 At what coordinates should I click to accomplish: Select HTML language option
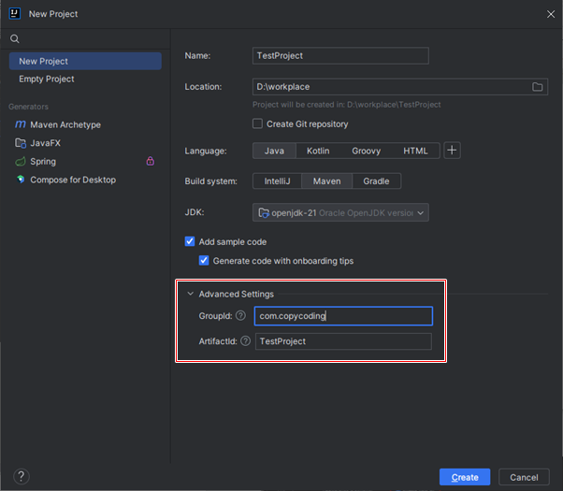tap(415, 151)
